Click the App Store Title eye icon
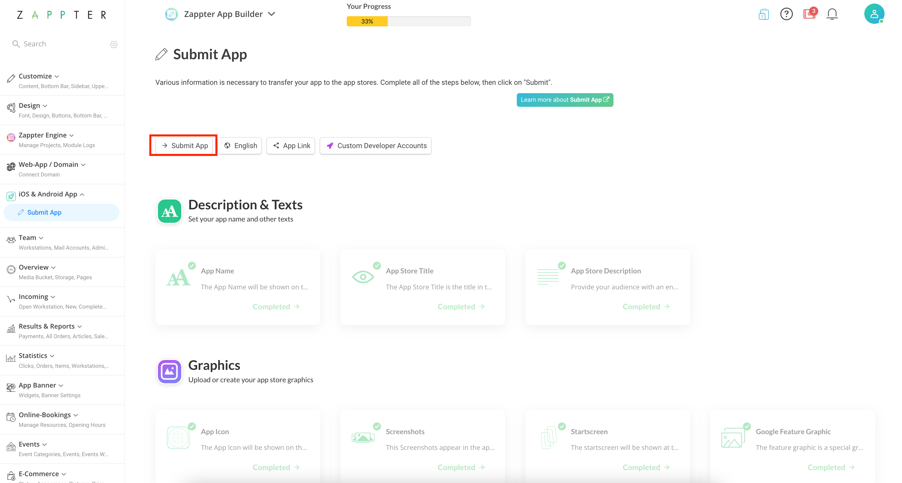The width and height of the screenshot is (902, 483). (x=363, y=277)
